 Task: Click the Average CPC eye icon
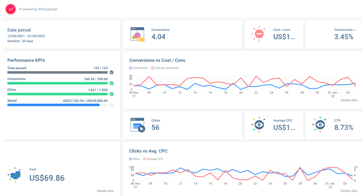tap(259, 125)
